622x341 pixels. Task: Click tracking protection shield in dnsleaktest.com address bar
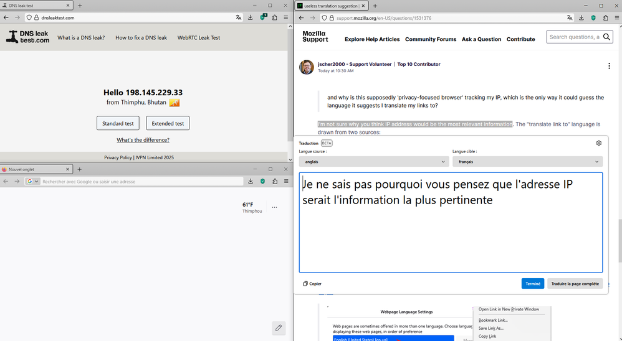(29, 17)
